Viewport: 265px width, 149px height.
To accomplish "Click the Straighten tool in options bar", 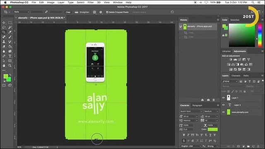I will [82, 12].
